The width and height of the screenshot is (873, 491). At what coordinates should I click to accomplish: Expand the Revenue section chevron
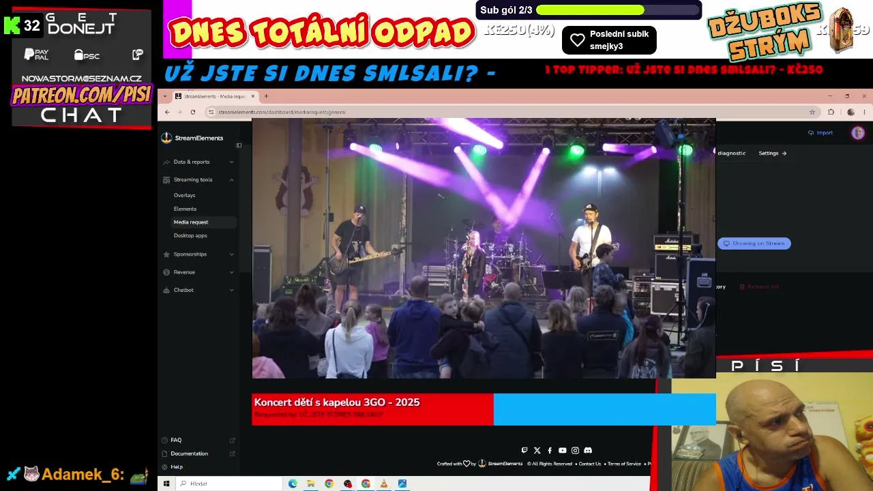(x=231, y=272)
